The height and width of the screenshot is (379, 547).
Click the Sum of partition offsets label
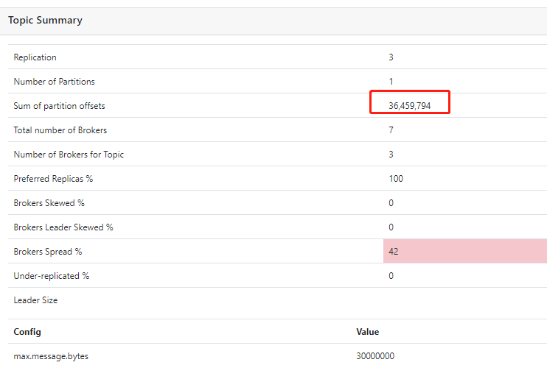pos(58,106)
